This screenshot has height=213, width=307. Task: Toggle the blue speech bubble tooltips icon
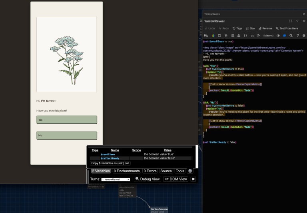pos(285,36)
